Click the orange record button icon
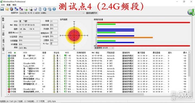 click(12, 9)
